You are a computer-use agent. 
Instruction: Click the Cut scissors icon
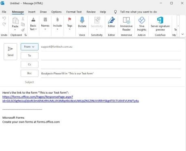tap(23, 19)
